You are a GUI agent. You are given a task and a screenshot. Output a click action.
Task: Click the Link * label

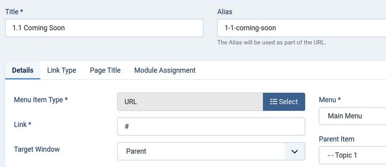pos(23,125)
